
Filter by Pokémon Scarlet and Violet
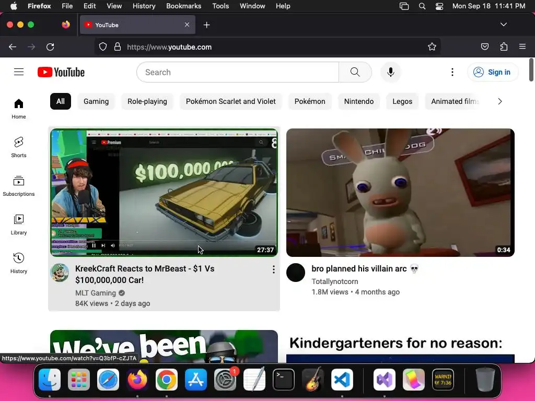(230, 101)
